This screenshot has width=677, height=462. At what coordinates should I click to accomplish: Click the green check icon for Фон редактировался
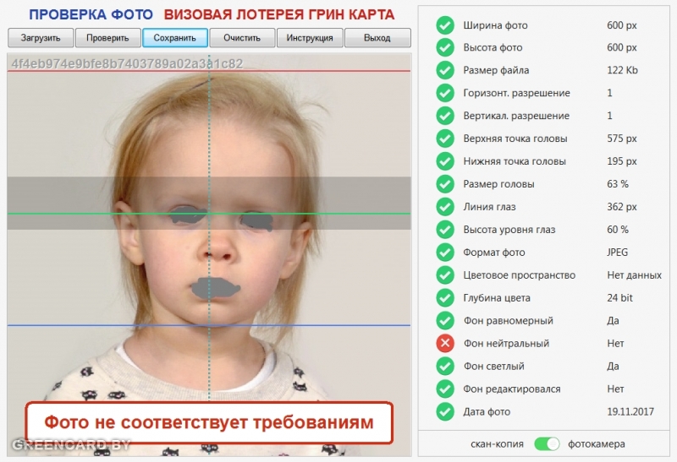coord(445,389)
